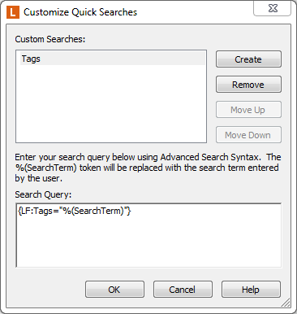Select the Tags entry in Custom Searches

tap(113, 59)
